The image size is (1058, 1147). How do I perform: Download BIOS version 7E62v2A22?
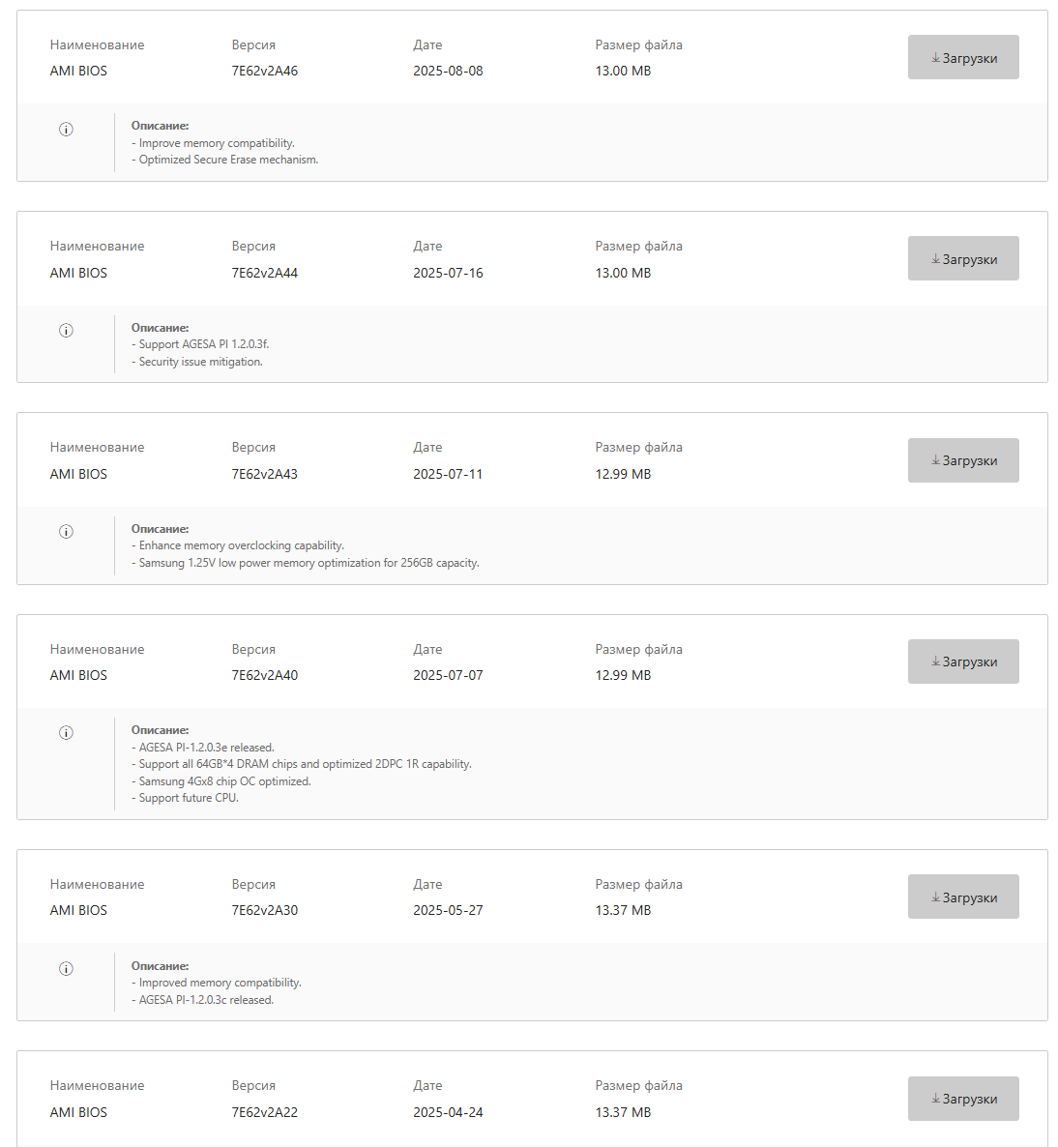(963, 1098)
